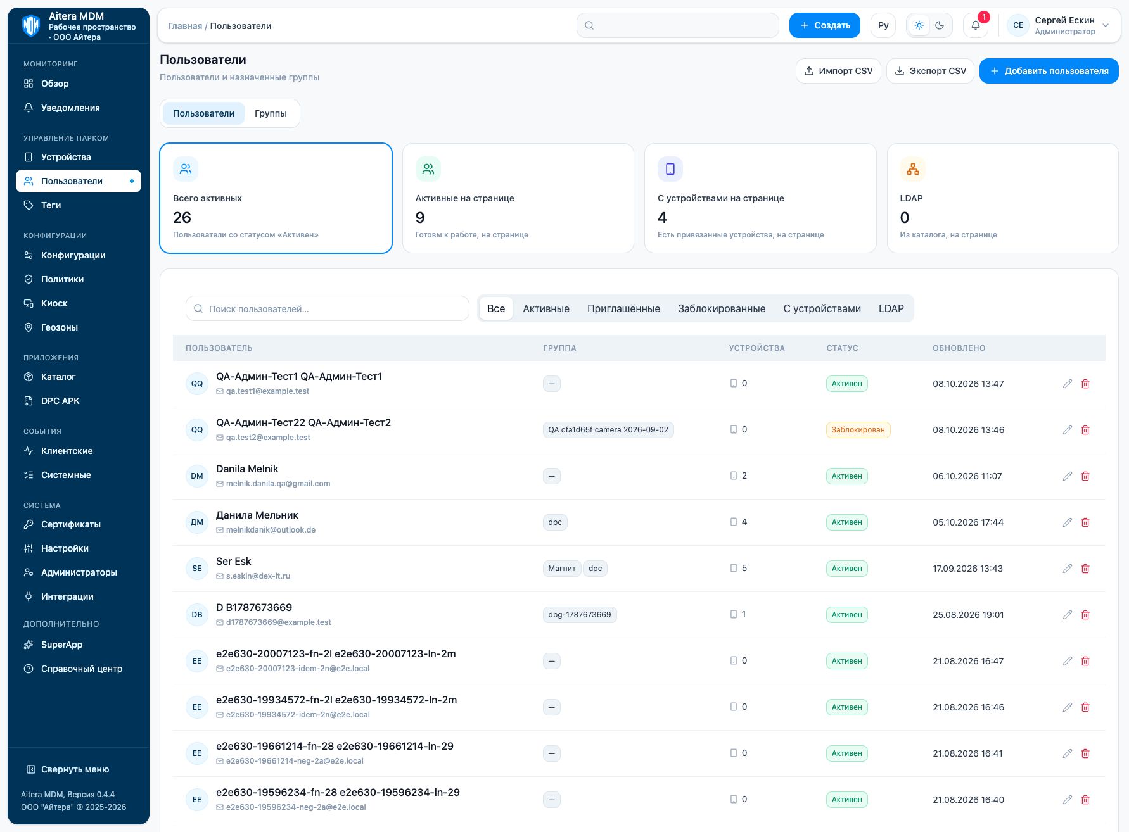
Task: Click the Поиск пользователей search field
Action: pyautogui.click(x=328, y=308)
